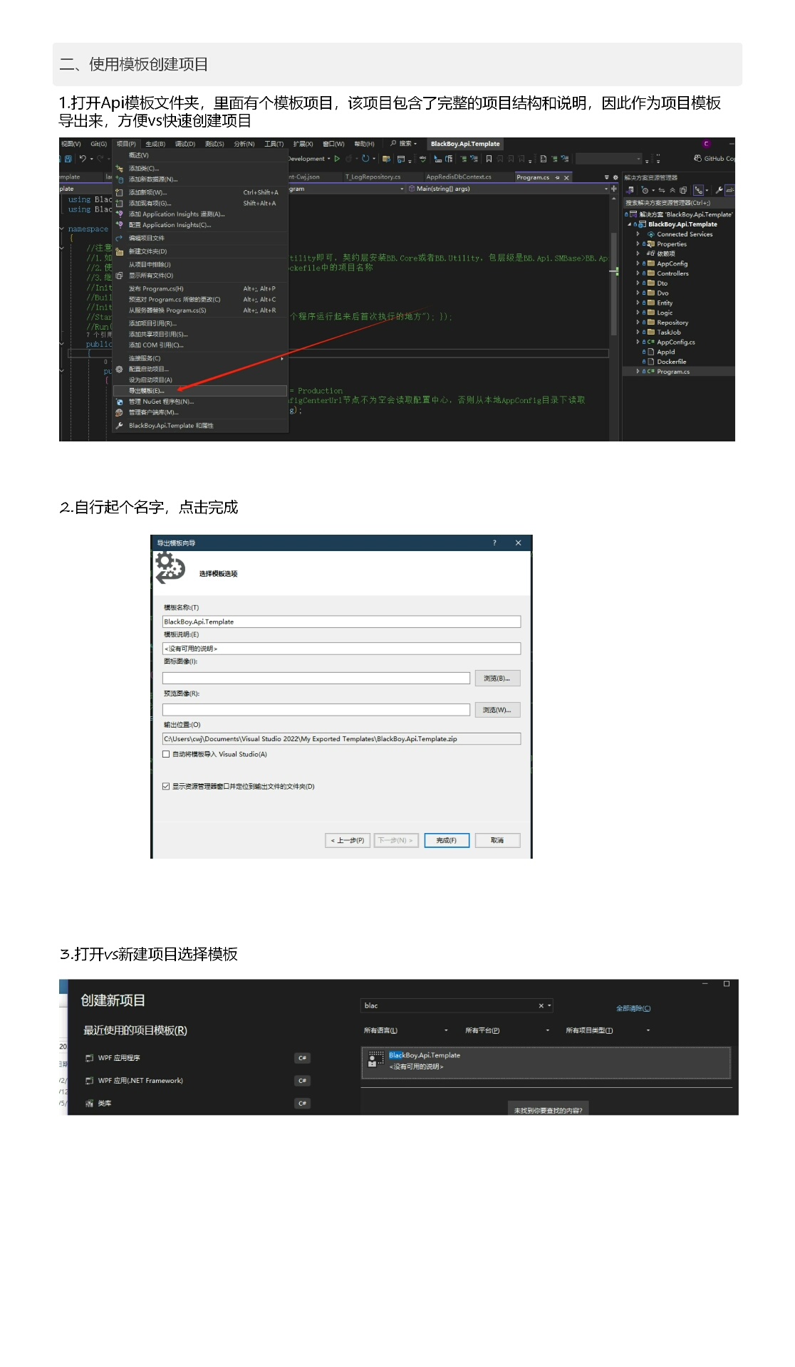Viewport: 795px width, 1367px height.
Task: Toggle 显示资源管理器窗口并定位到输出文件的文件夹 checkbox
Action: pos(166,787)
